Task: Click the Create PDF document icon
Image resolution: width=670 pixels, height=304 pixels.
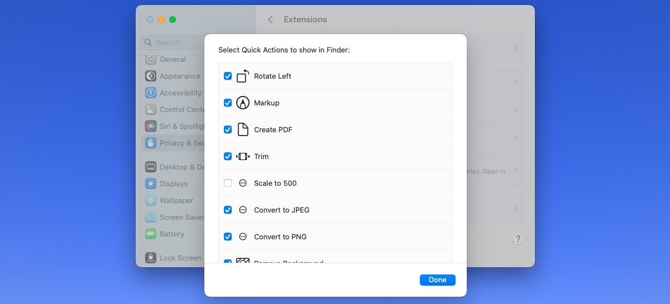Action: pyautogui.click(x=243, y=129)
